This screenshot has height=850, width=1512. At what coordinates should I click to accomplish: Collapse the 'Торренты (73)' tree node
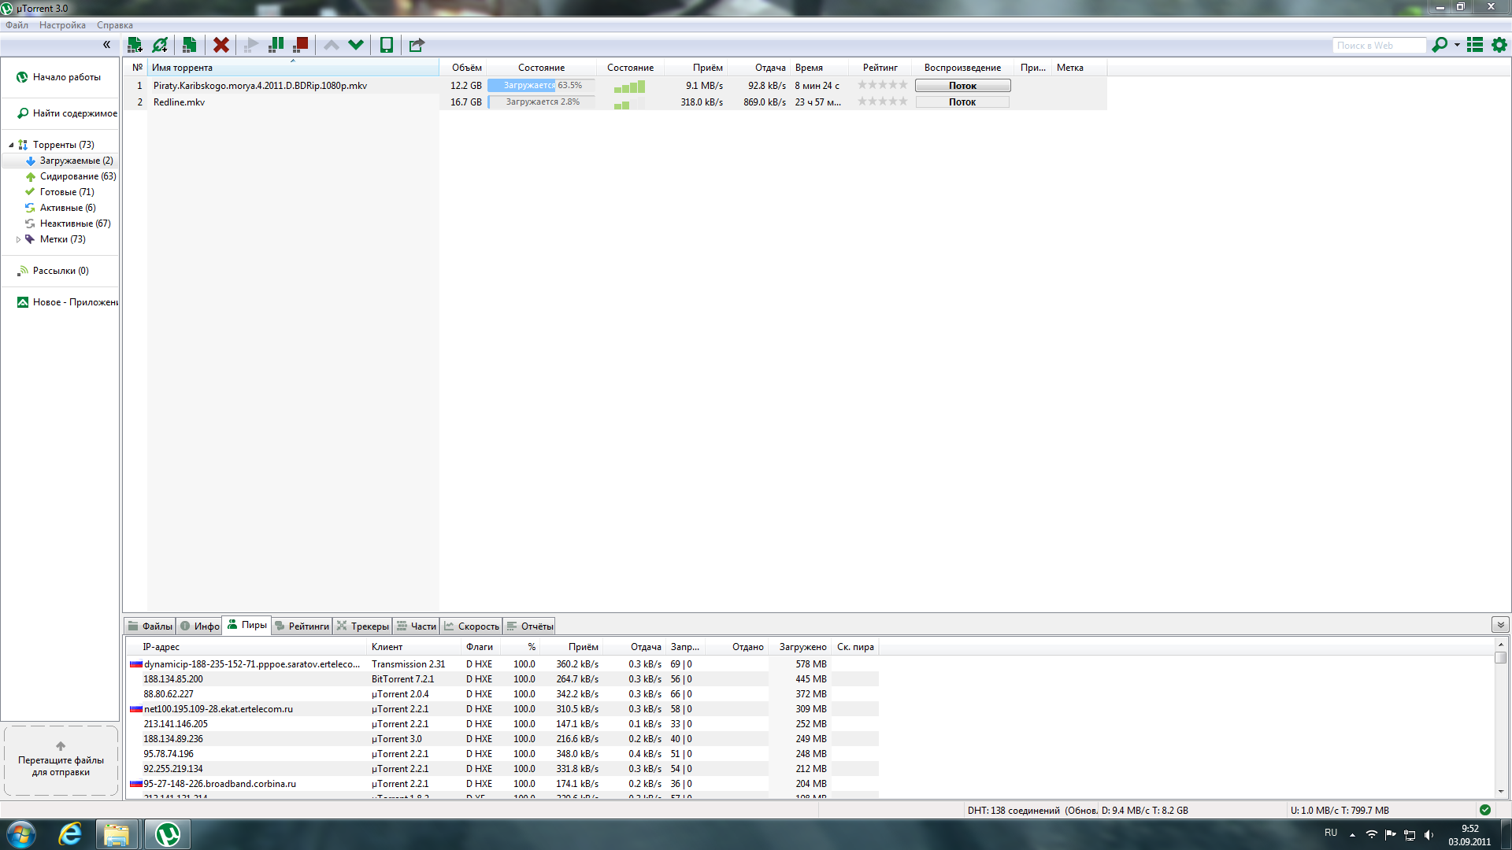[11, 145]
